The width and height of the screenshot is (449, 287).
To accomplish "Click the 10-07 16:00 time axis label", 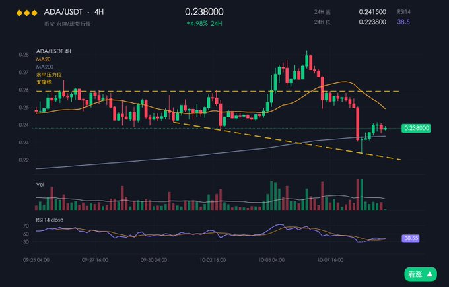I will click(330, 260).
